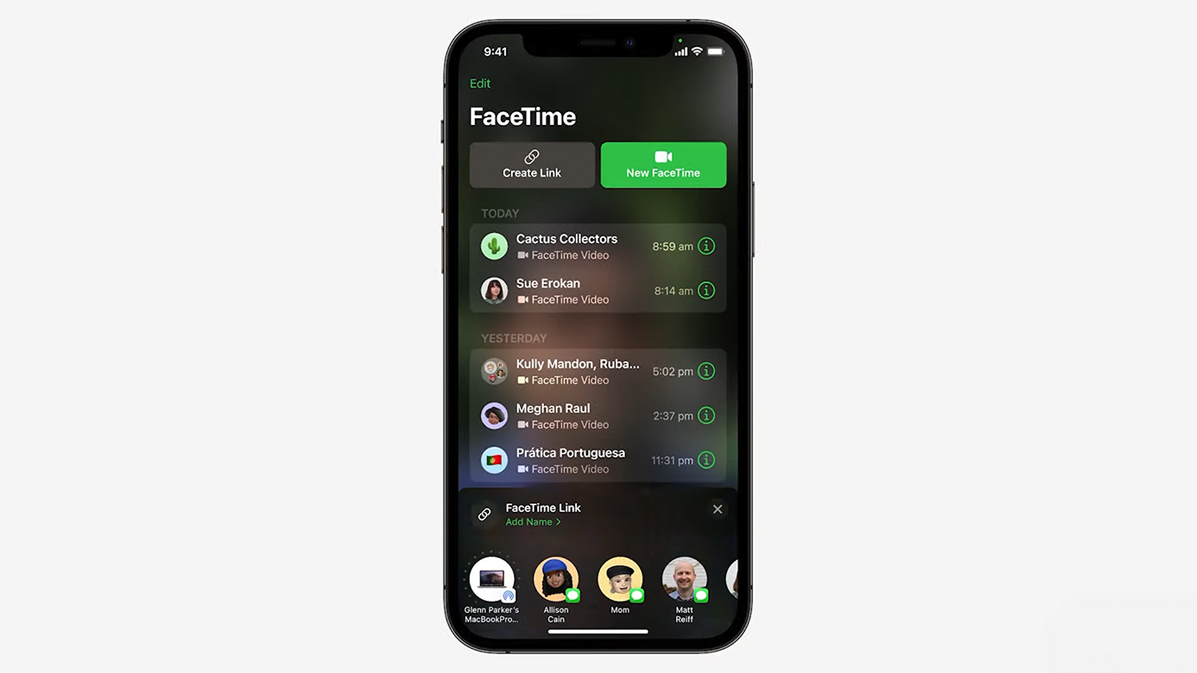The image size is (1197, 673).
Task: Tap the Create Link chain icon
Action: pyautogui.click(x=532, y=157)
